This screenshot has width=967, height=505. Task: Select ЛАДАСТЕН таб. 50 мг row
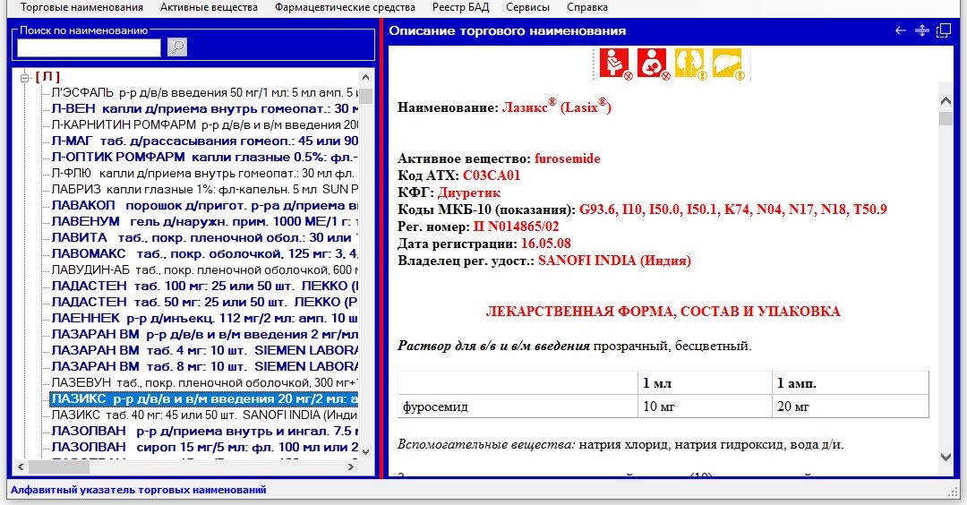(204, 302)
